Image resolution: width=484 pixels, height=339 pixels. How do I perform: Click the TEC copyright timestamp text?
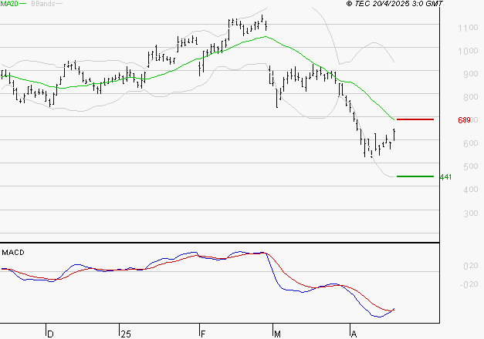tap(394, 3)
